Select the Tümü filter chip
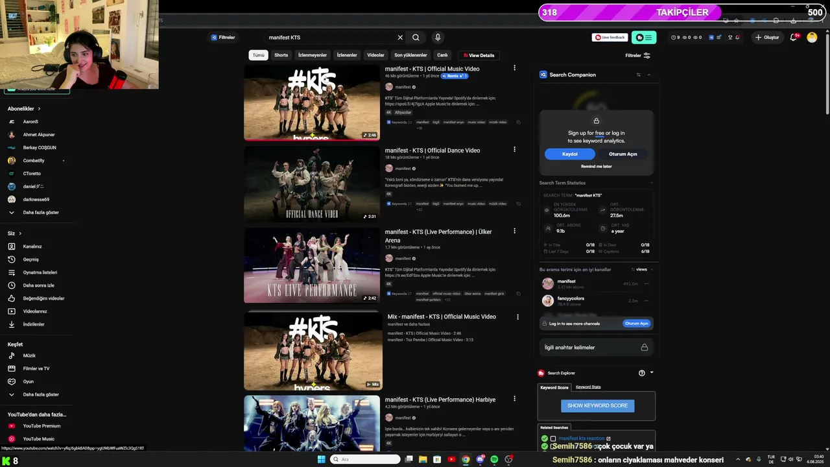830x467 pixels. point(258,55)
